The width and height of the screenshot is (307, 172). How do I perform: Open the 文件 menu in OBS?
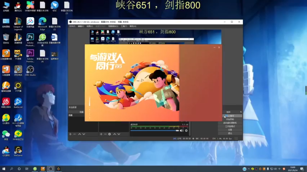pyautogui.click(x=72, y=26)
